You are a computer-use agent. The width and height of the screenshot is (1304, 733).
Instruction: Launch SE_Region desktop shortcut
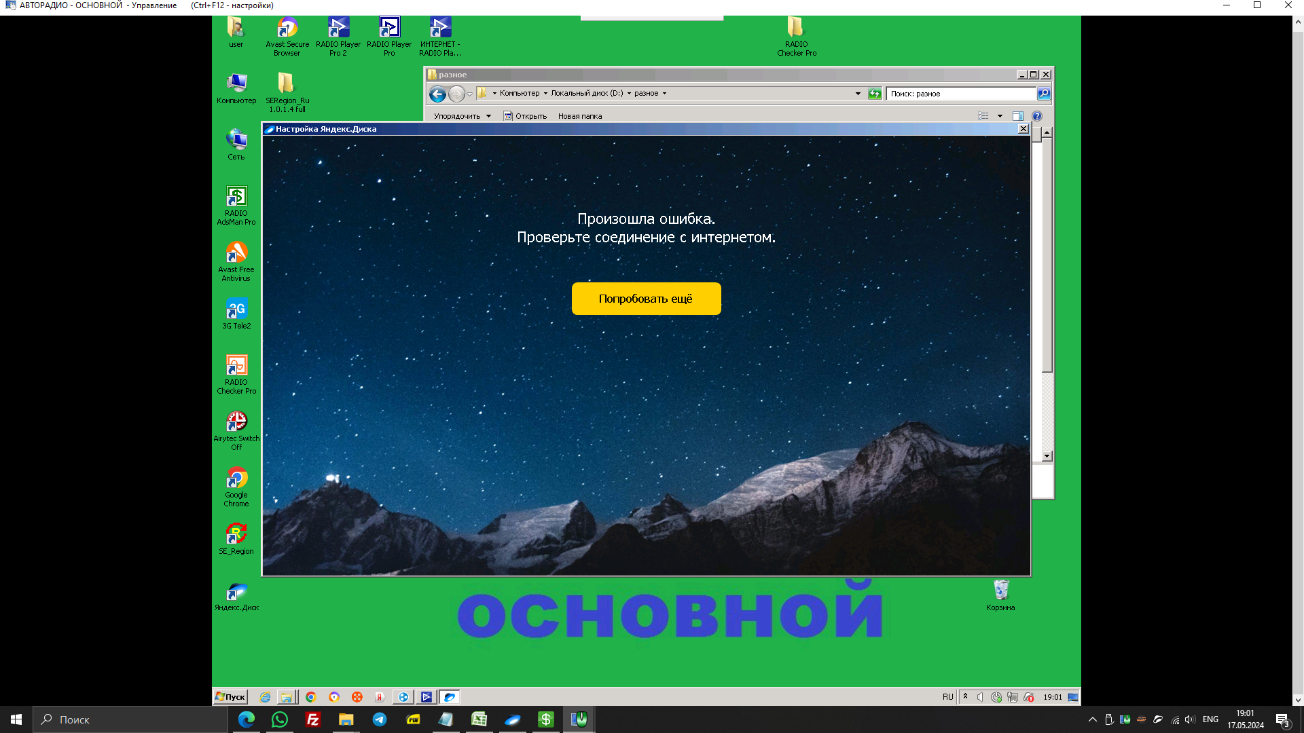point(236,539)
